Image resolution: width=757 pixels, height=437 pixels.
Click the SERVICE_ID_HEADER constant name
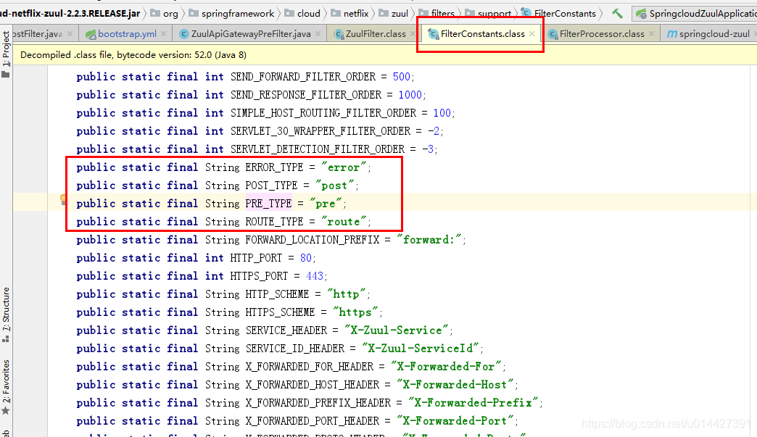(295, 349)
